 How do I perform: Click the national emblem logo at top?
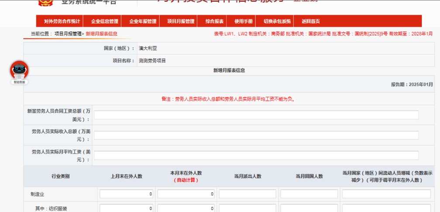point(45,3)
